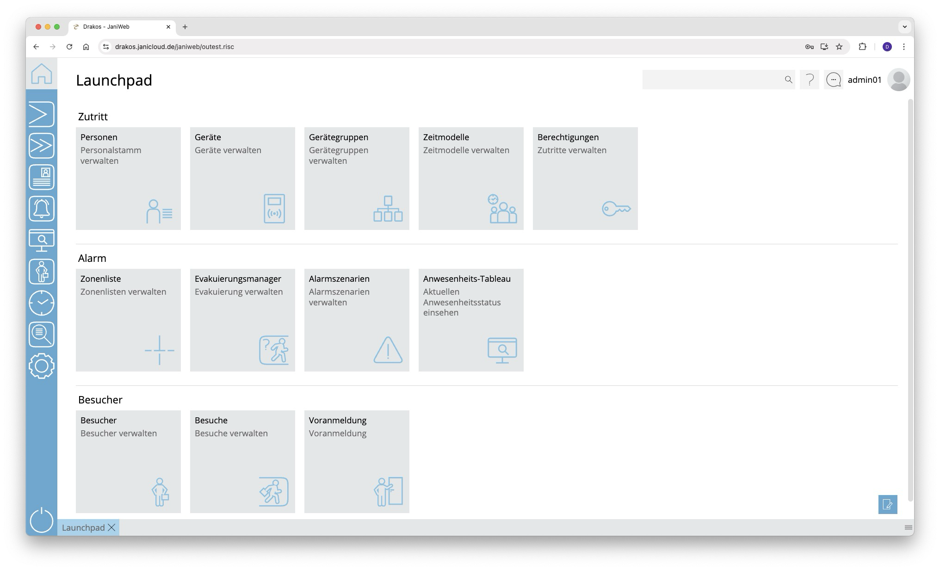The image size is (940, 570).
Task: Open the magnifier report sidebar icon
Action: pos(42,335)
